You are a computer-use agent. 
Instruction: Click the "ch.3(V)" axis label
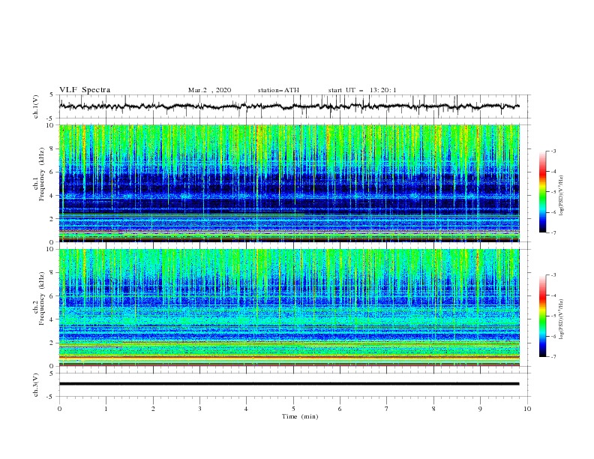coord(36,385)
